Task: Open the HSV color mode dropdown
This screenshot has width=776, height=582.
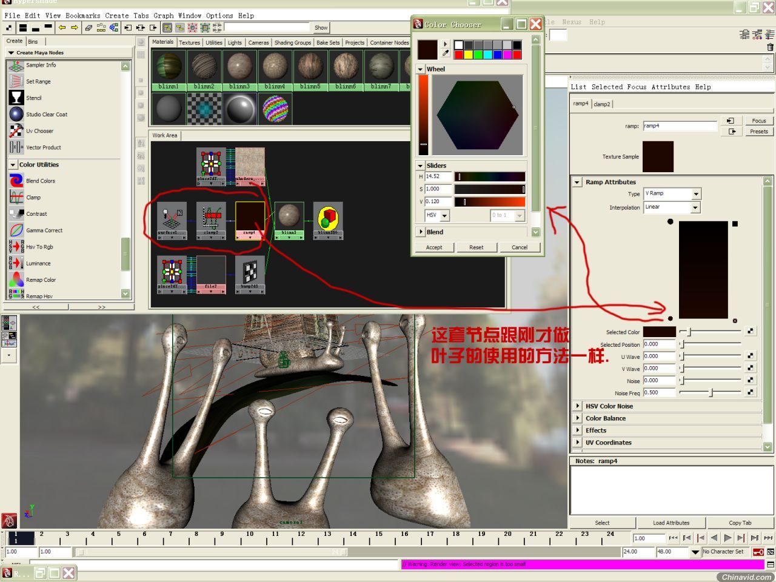Action: [436, 215]
